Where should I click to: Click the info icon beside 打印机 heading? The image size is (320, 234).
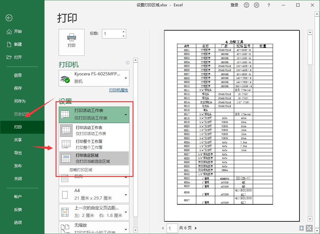[127, 63]
